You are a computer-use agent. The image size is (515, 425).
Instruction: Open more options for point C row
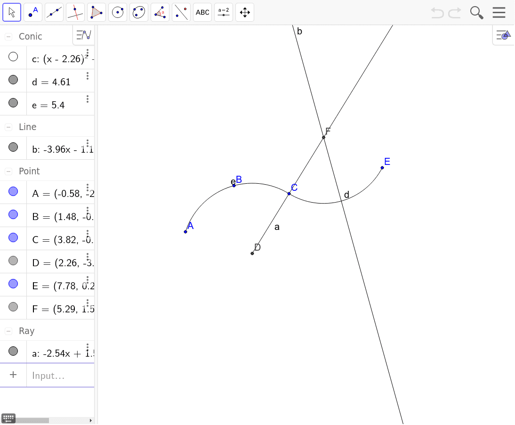(x=88, y=234)
